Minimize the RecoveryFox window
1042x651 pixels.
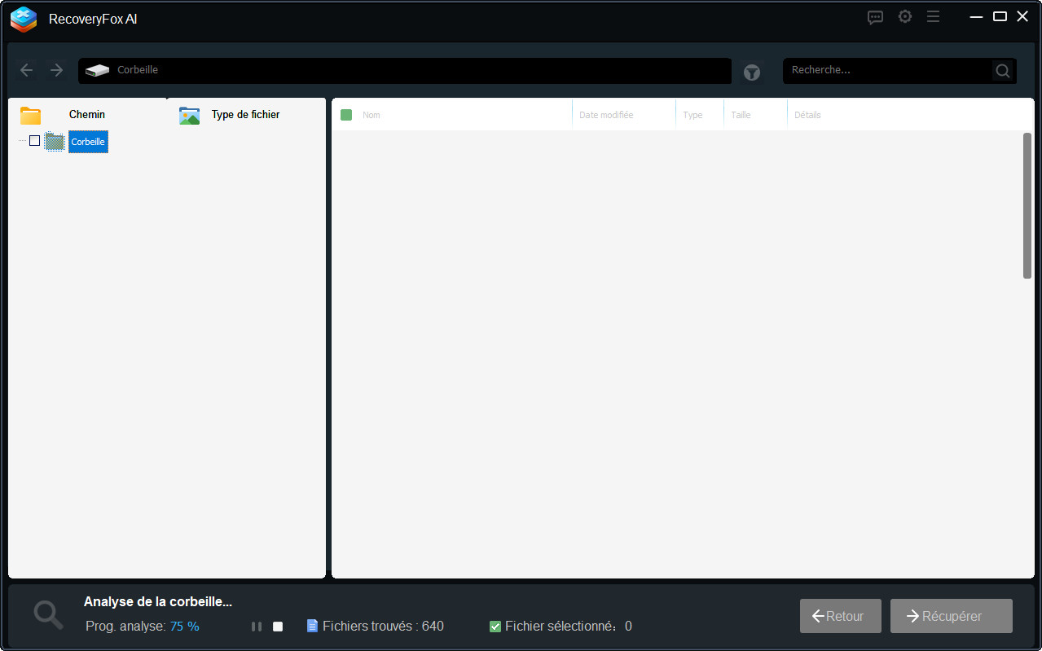(976, 16)
